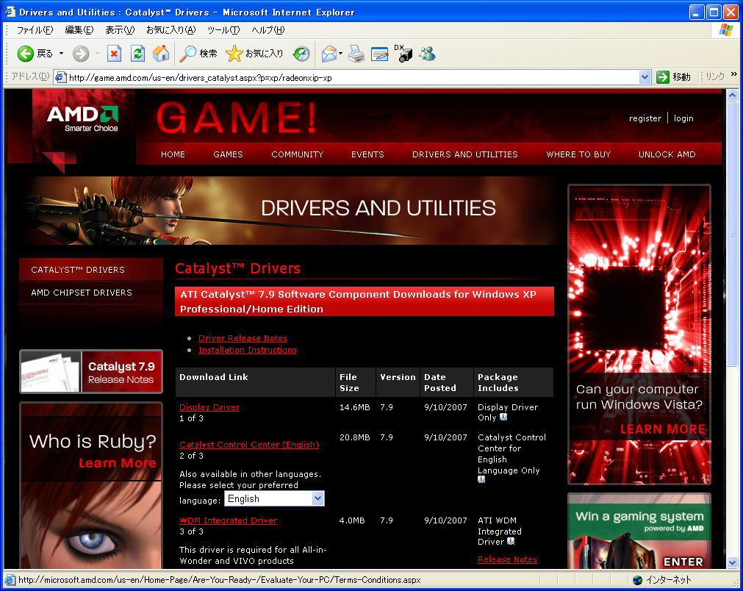Viewport: 743px width, 591px height.
Task: Expand the Links toolbar chevron
Action: 733,74
